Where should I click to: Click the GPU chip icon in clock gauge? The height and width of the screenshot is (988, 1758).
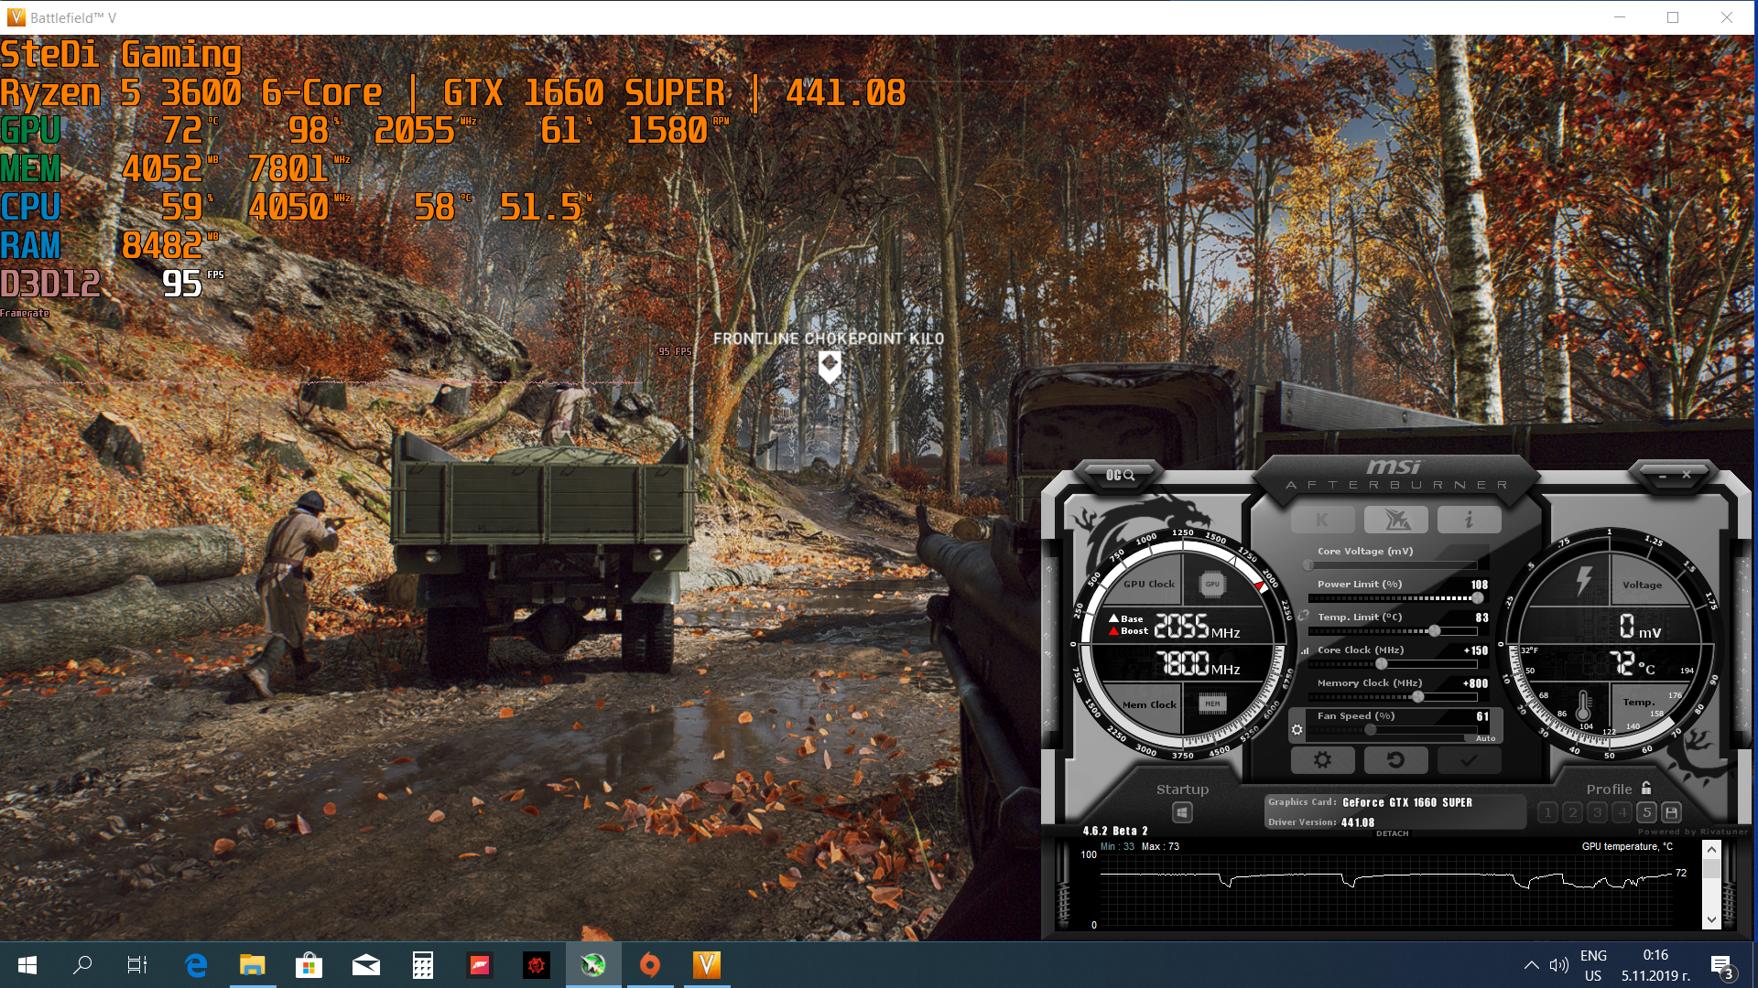click(1211, 584)
